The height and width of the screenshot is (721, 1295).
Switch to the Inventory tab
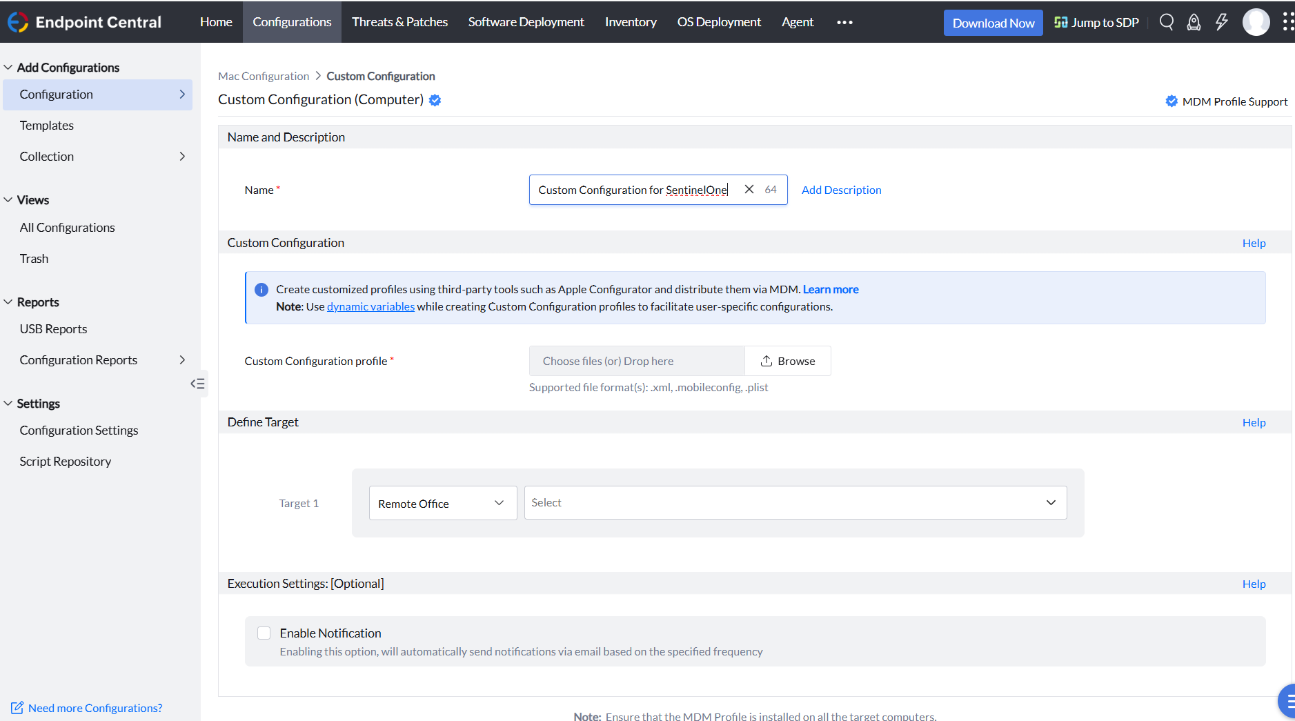click(x=630, y=21)
